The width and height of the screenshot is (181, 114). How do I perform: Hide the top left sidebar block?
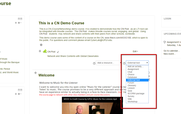(19, 19)
